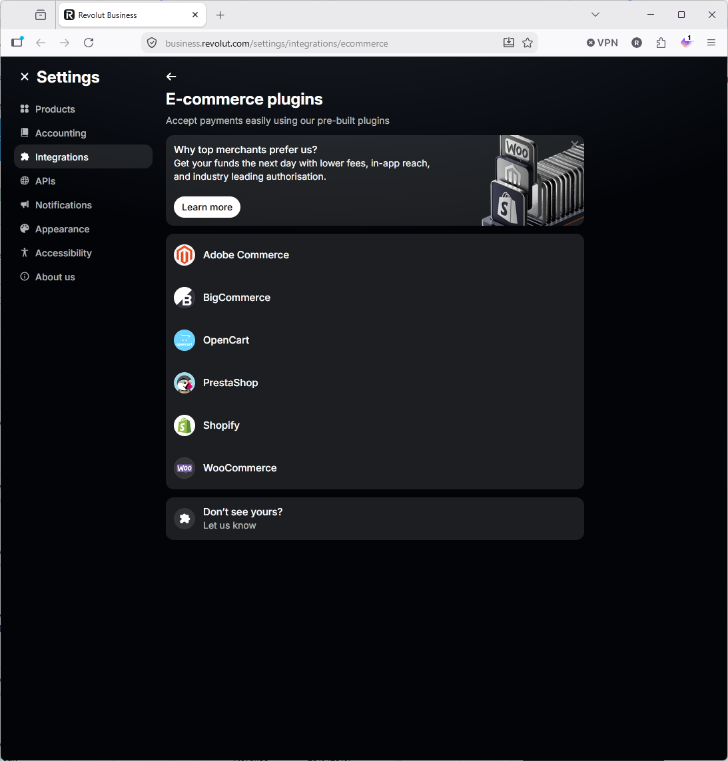Click the install app icon in address bar

pos(508,43)
